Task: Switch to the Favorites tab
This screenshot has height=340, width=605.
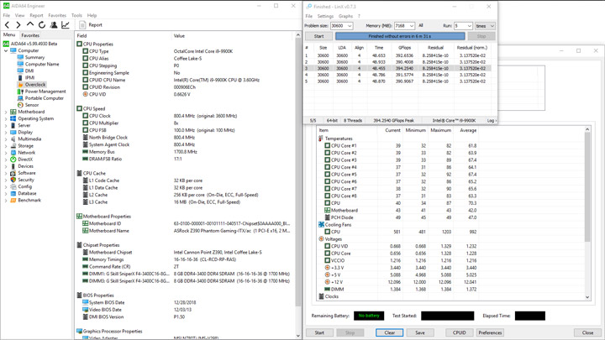Action: coord(30,35)
